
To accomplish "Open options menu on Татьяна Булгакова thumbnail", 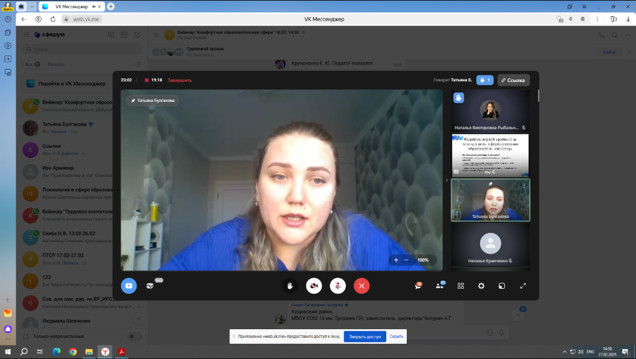I will coord(524,186).
